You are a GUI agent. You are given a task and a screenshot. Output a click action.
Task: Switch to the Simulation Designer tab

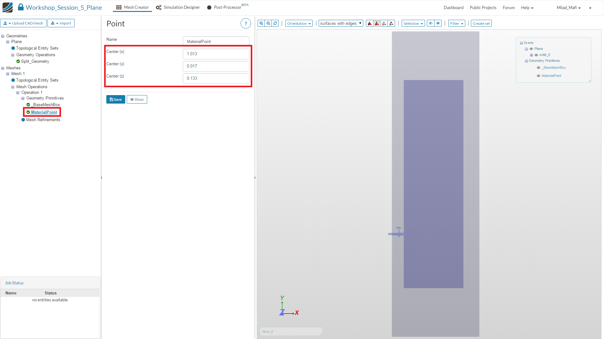coord(178,8)
